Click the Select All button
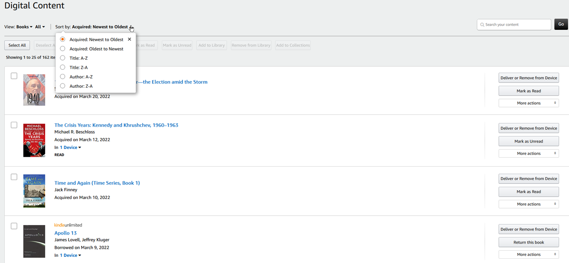The height and width of the screenshot is (263, 569). [x=18, y=45]
